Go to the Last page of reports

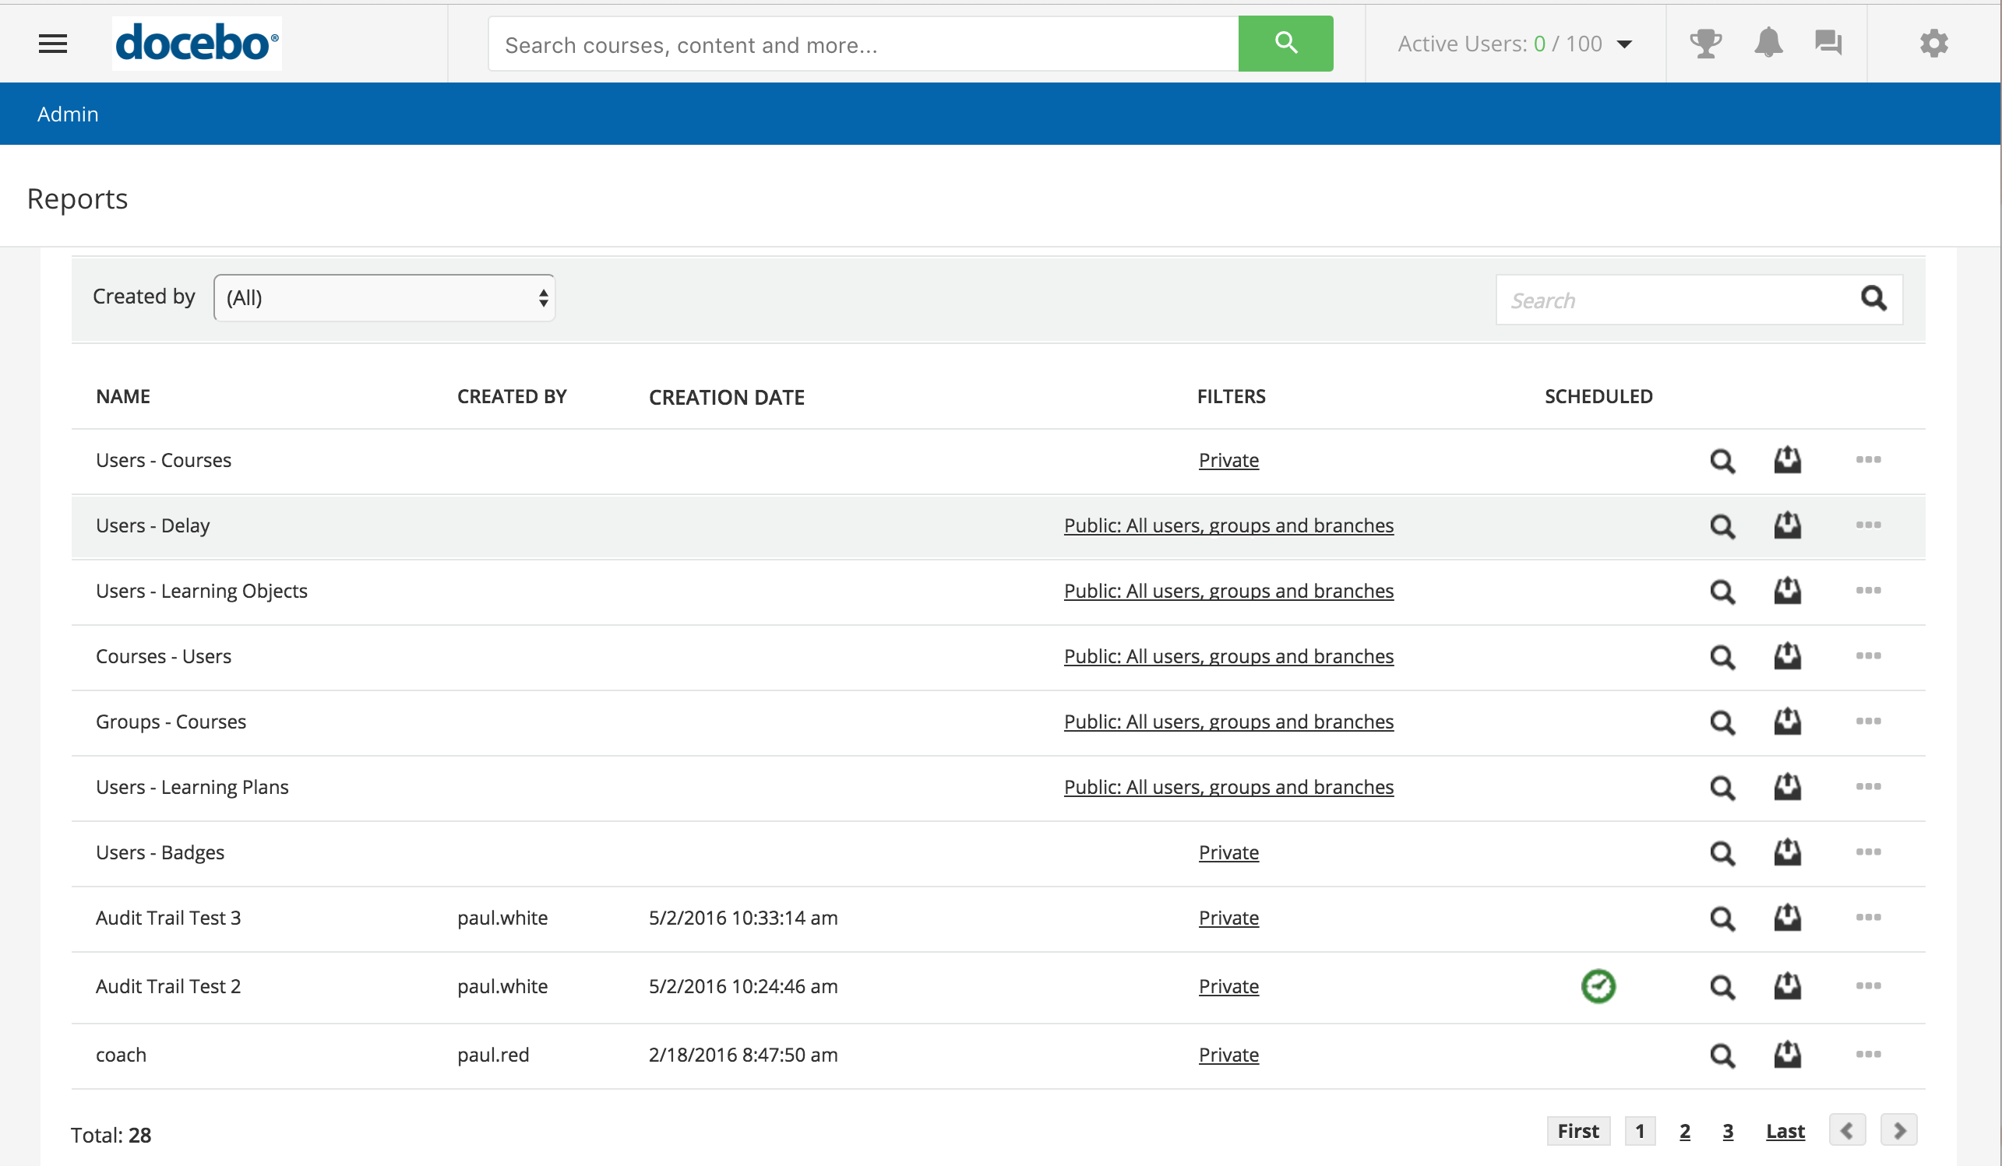coord(1785,1130)
